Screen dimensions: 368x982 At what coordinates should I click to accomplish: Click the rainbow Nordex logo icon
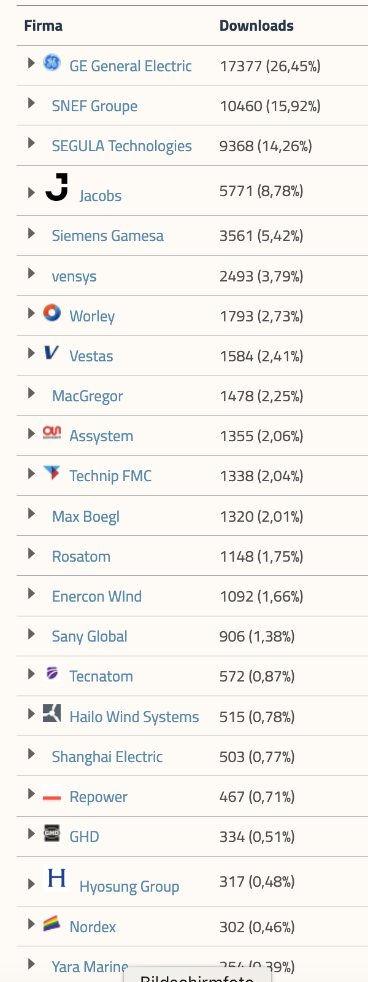(52, 924)
